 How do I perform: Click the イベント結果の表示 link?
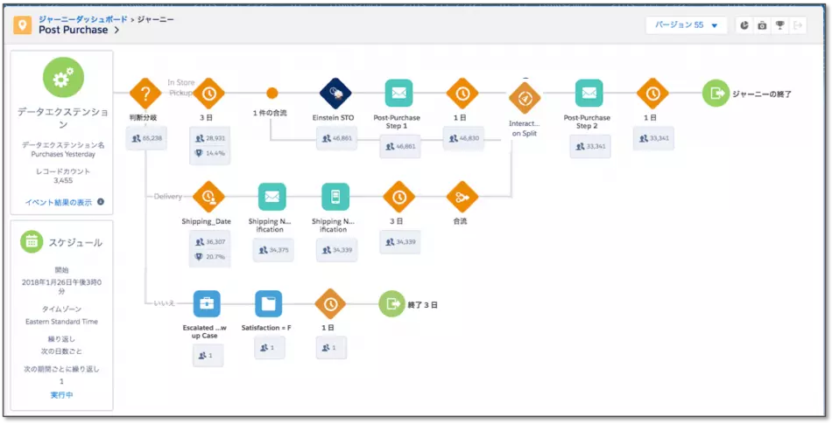tap(59, 202)
